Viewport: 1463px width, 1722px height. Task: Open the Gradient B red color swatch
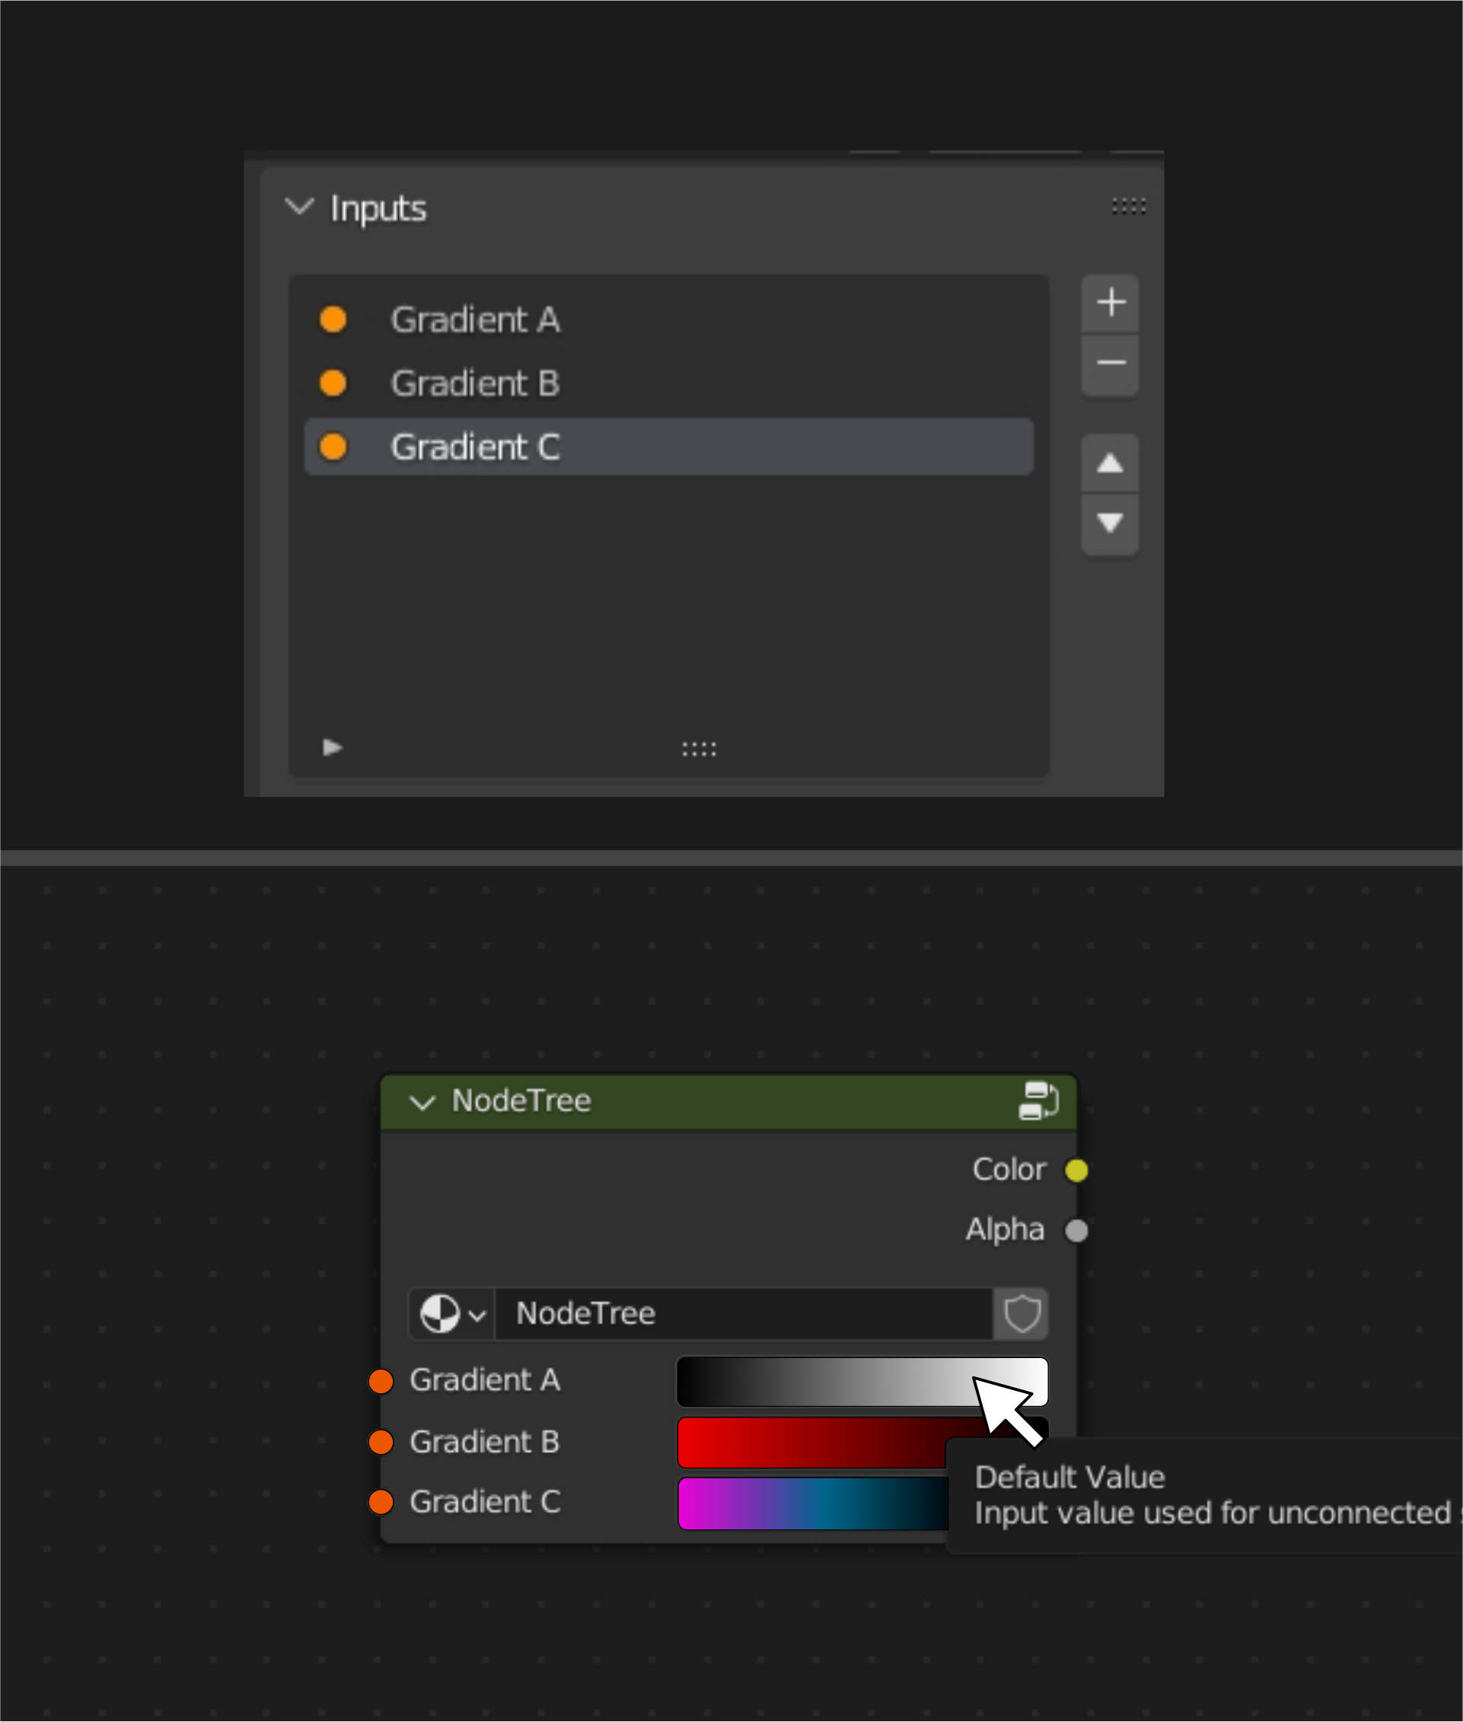click(x=813, y=1443)
